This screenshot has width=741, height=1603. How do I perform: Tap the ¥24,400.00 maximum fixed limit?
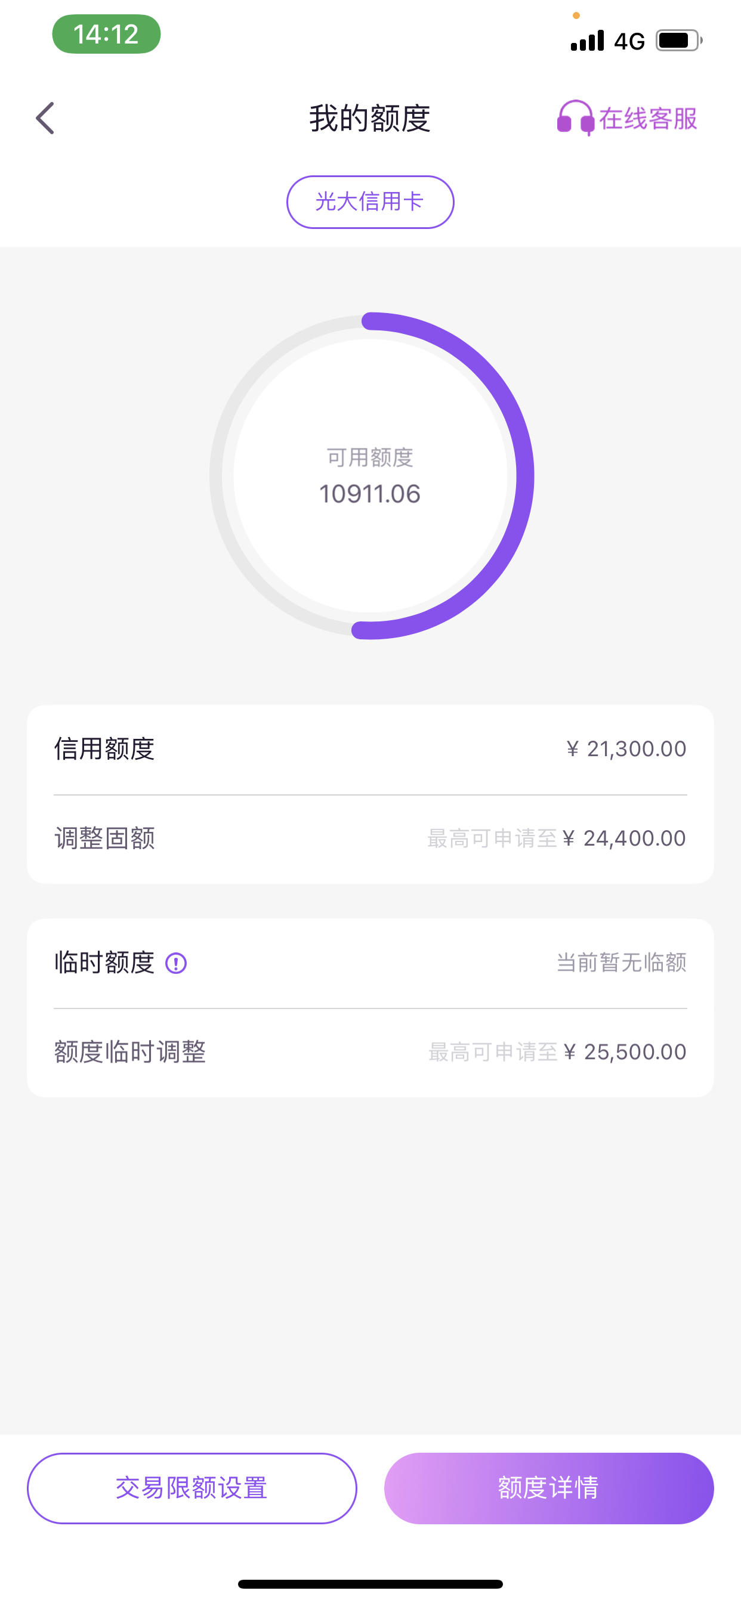click(625, 839)
